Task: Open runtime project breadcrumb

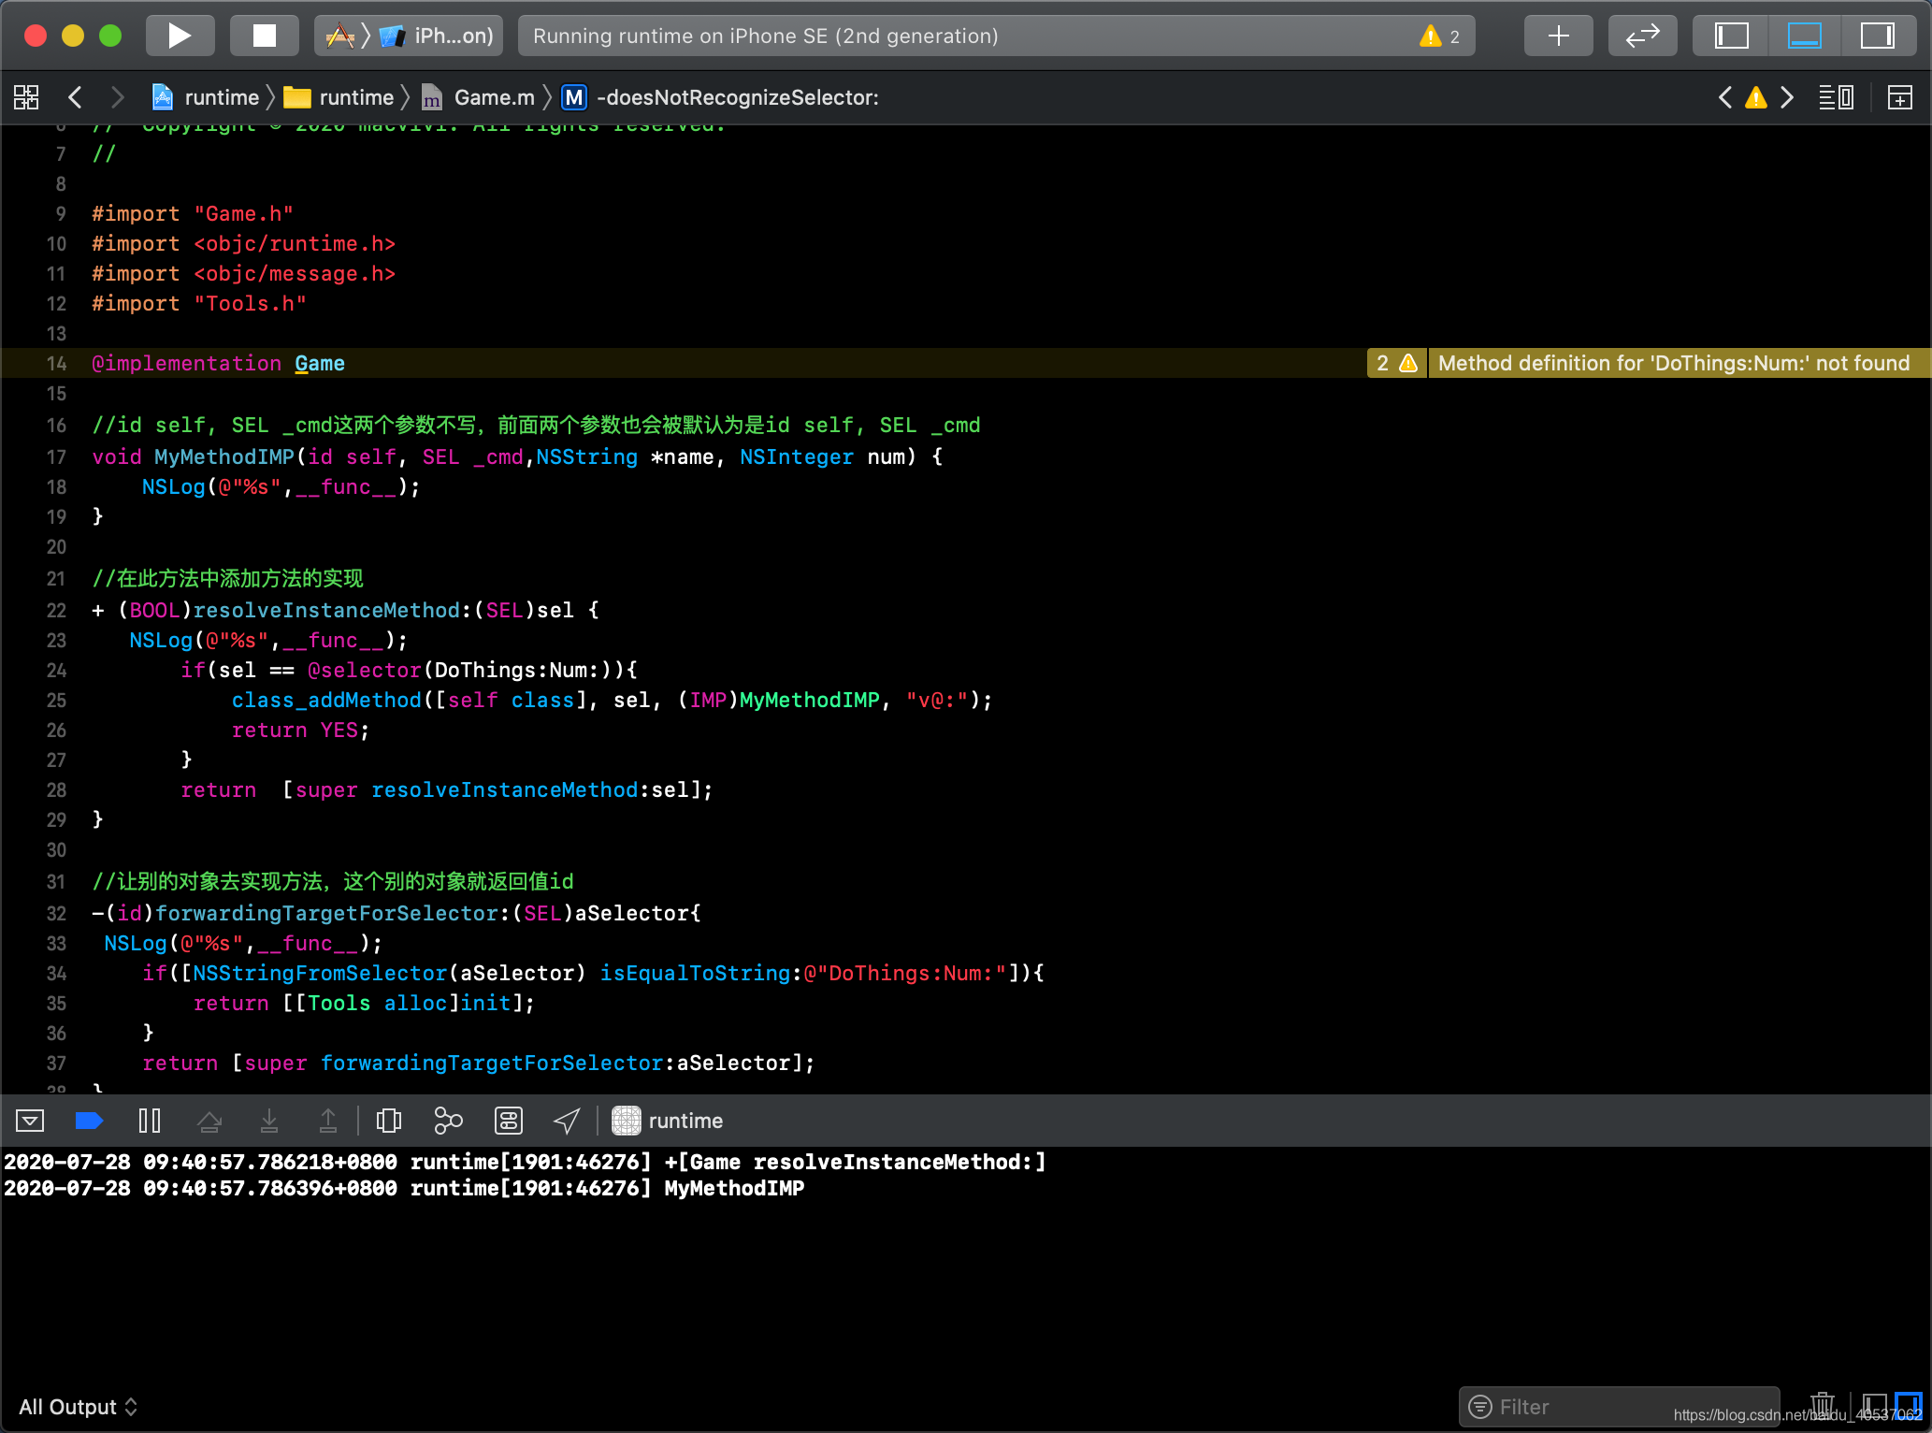Action: click(x=206, y=97)
